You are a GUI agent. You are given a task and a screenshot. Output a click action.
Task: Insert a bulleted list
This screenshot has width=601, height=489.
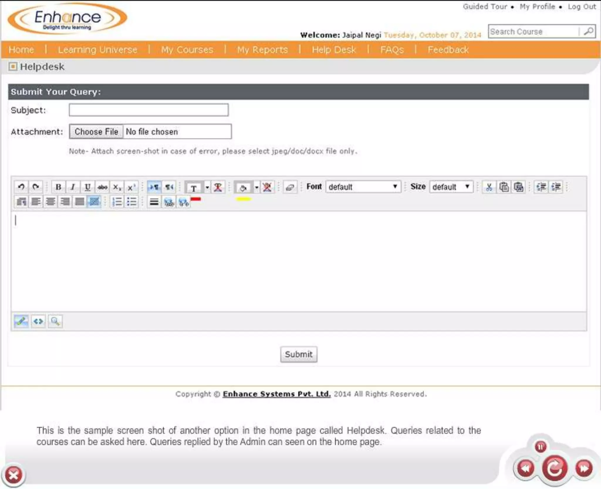131,202
